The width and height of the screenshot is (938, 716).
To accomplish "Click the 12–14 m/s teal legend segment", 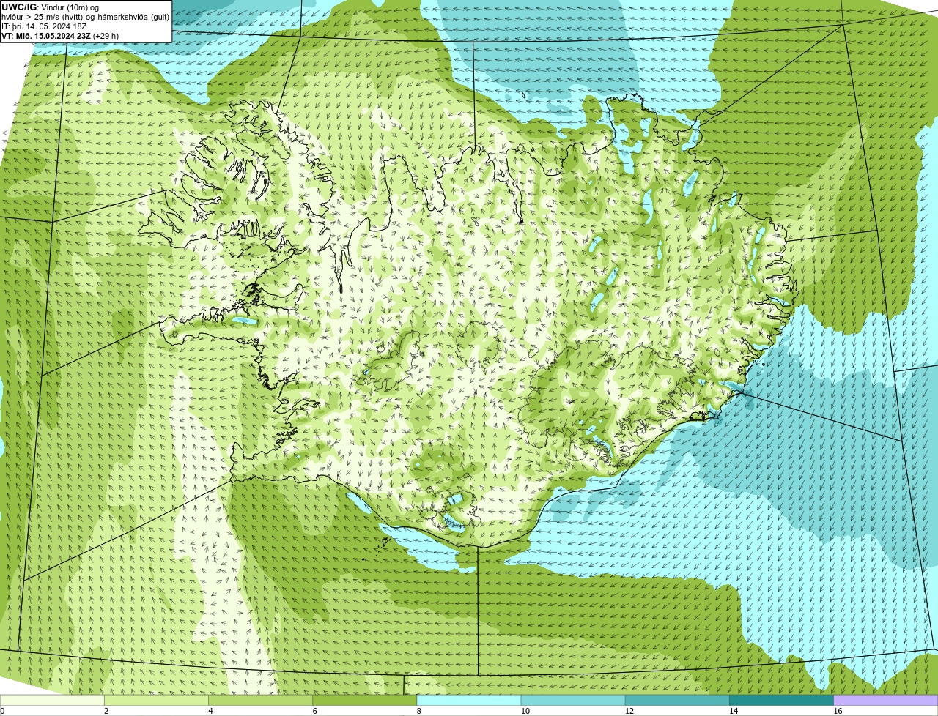I will click(677, 700).
